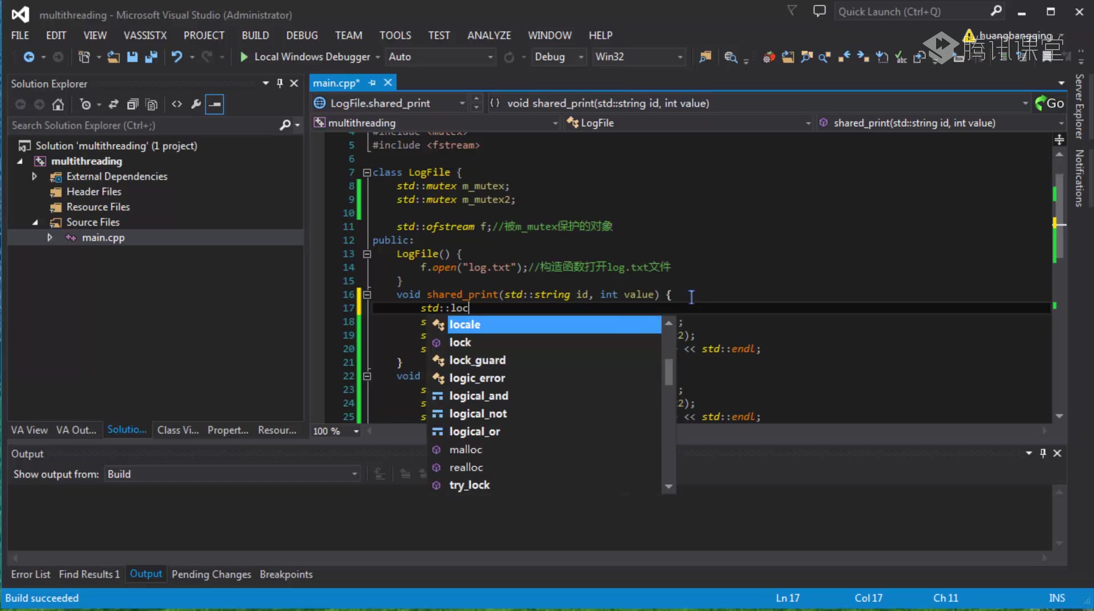
Task: Sync Solution Explorer with active document
Action: [x=113, y=104]
